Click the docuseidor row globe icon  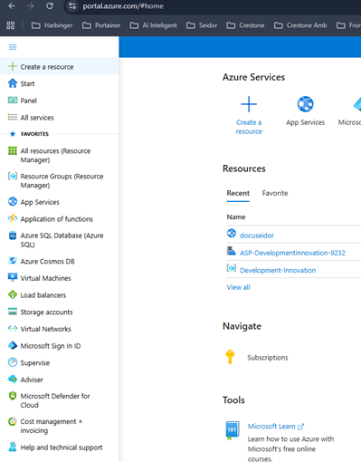(232, 234)
